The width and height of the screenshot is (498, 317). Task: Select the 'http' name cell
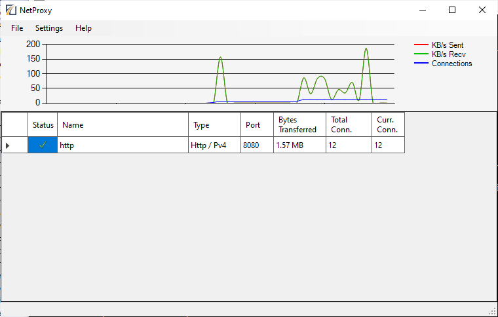point(123,145)
